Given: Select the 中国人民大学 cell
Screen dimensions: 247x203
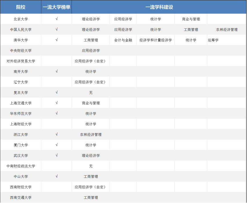Looking at the screenshot, I should click(x=21, y=30).
